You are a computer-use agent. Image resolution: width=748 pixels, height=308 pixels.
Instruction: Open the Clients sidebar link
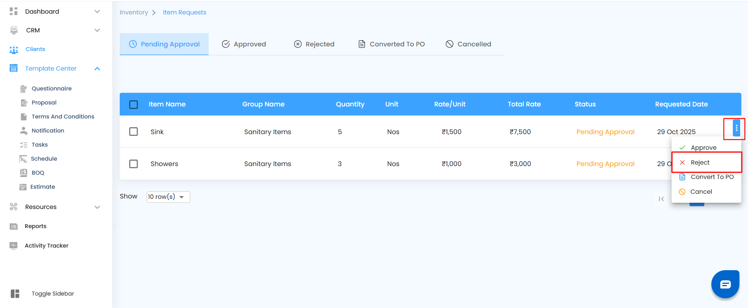pyautogui.click(x=35, y=49)
